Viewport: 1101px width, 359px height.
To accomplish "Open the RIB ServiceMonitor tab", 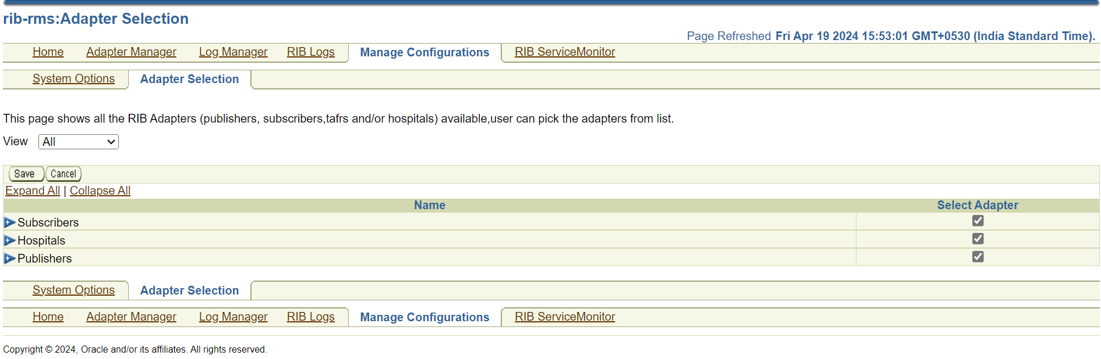I will (x=564, y=52).
